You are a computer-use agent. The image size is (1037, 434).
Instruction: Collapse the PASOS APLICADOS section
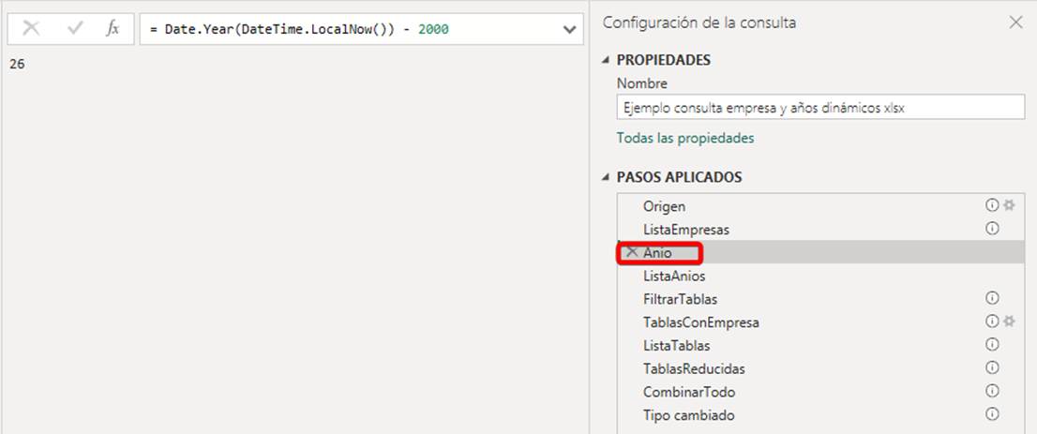point(606,177)
